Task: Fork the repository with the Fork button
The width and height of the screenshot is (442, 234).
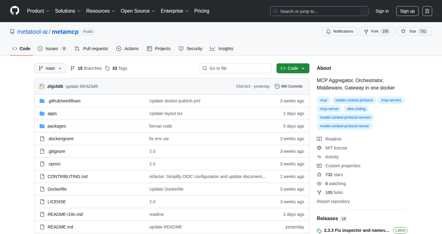Action: [x=377, y=31]
